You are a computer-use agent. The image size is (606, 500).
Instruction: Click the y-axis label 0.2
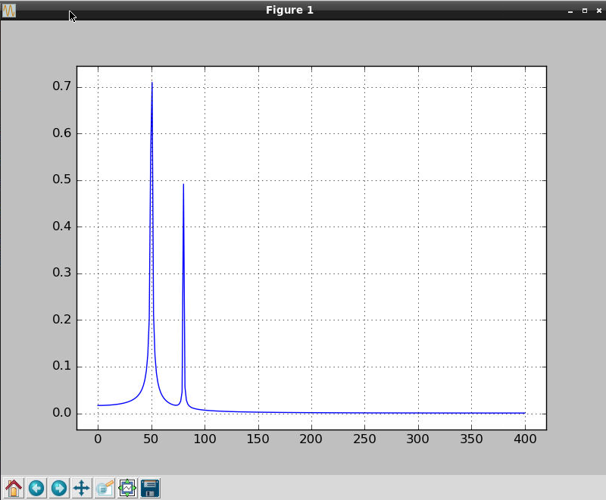[x=62, y=320]
